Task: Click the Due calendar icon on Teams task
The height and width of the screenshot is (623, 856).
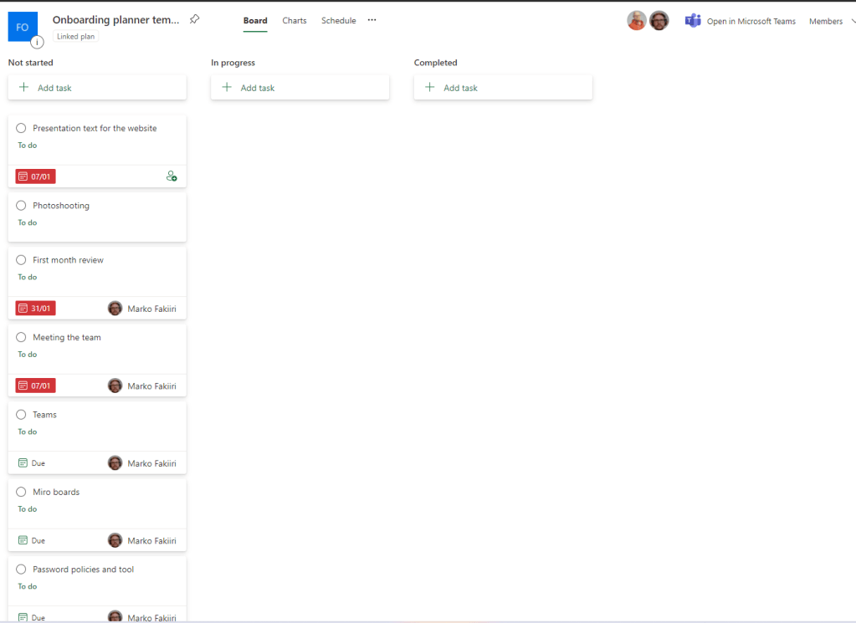Action: coord(23,463)
